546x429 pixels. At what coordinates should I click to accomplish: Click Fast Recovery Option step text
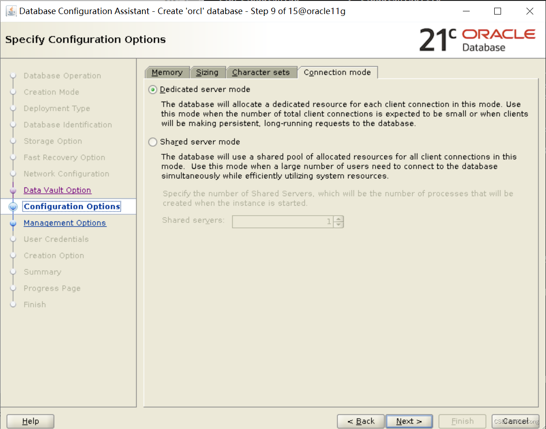tap(65, 158)
